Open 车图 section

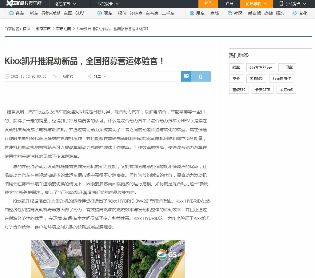[68, 13]
